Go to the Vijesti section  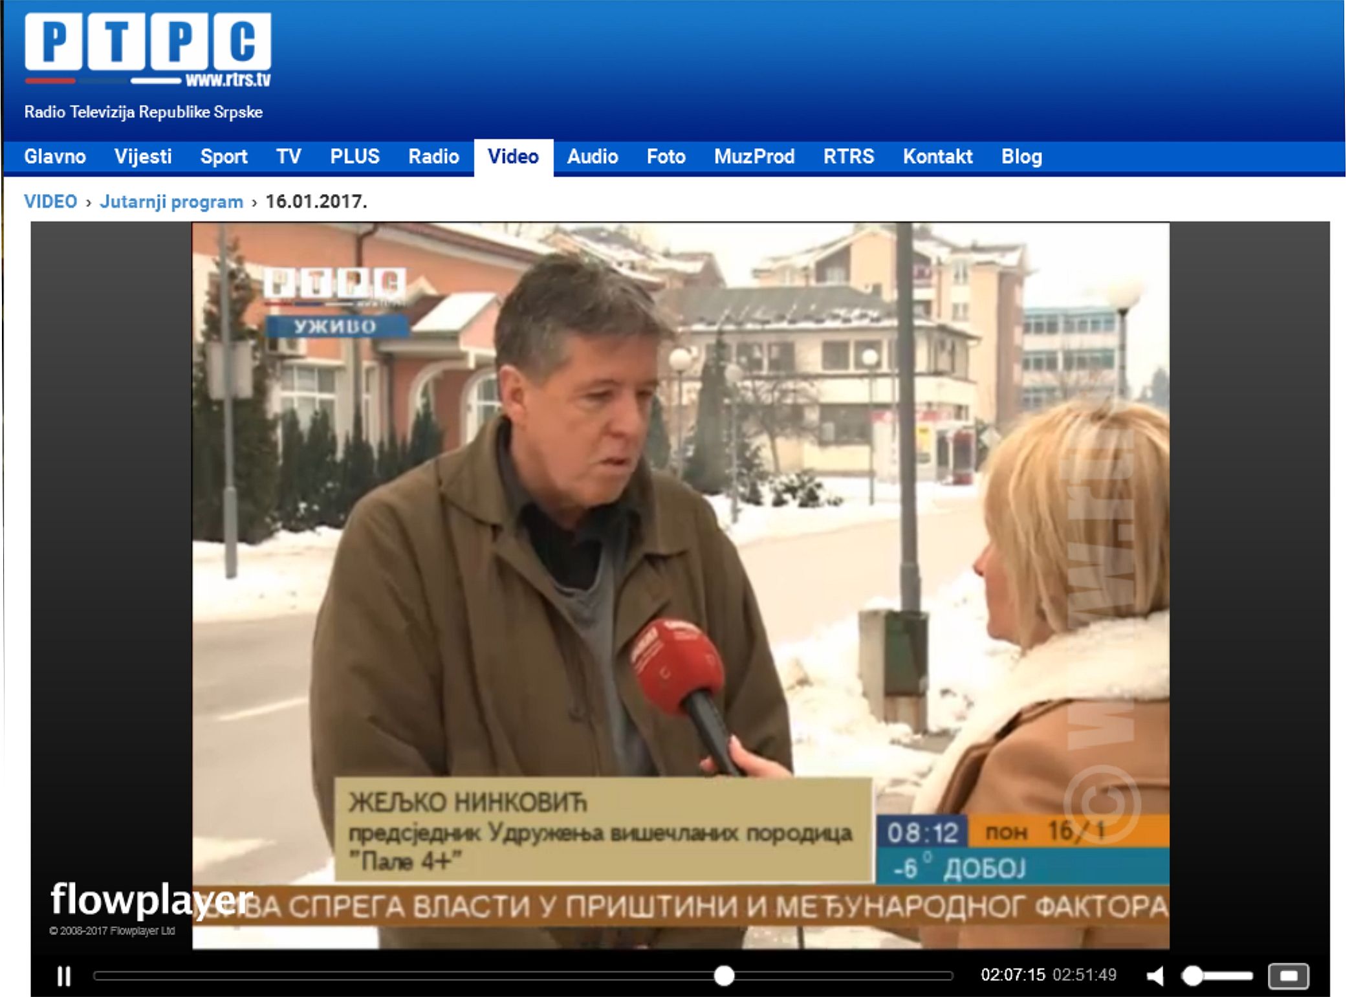[x=143, y=157]
